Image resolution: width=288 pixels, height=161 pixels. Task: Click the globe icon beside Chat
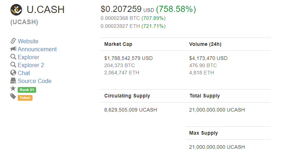click(x=13, y=73)
